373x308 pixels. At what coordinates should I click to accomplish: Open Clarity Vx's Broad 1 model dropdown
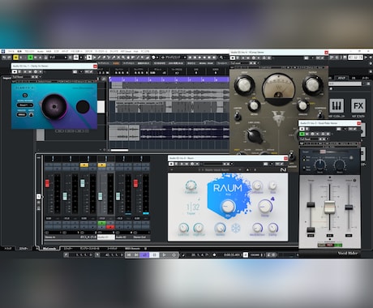coord(25,105)
